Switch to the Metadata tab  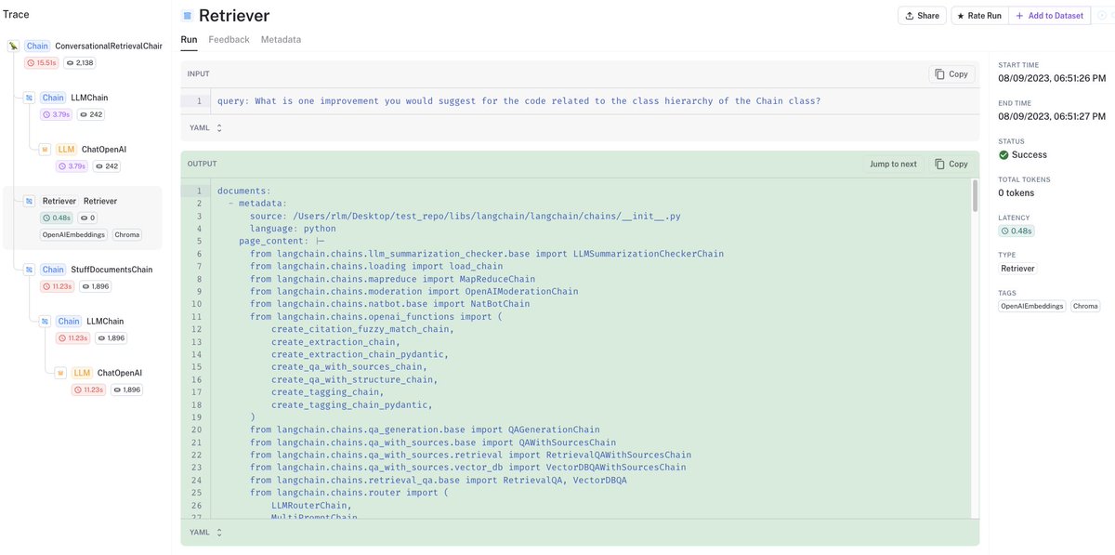click(x=281, y=39)
